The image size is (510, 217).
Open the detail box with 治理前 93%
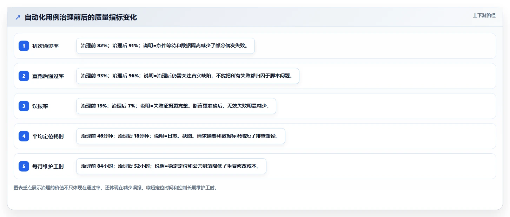(188, 76)
